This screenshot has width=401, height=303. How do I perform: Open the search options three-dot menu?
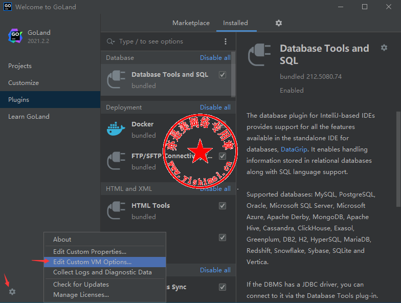pyautogui.click(x=225, y=41)
